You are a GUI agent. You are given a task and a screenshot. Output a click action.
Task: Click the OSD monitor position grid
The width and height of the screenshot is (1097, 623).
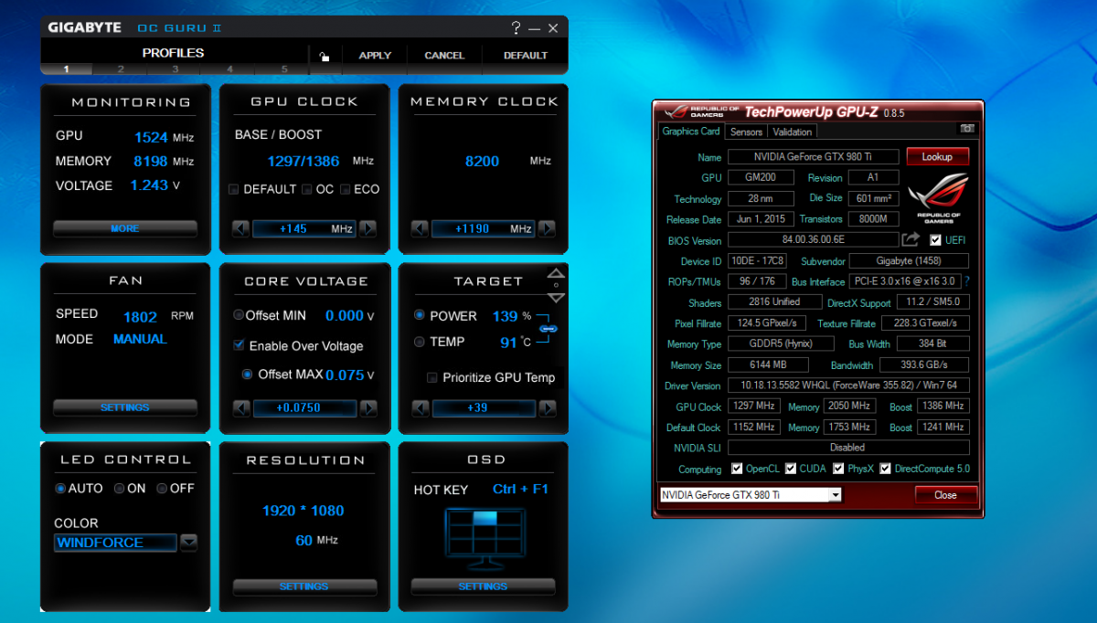(484, 534)
